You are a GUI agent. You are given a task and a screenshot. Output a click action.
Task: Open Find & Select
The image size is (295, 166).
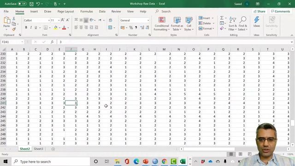tap(243, 24)
